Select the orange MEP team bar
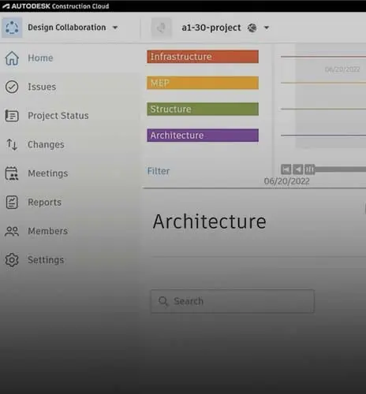The width and height of the screenshot is (366, 394). (x=203, y=83)
